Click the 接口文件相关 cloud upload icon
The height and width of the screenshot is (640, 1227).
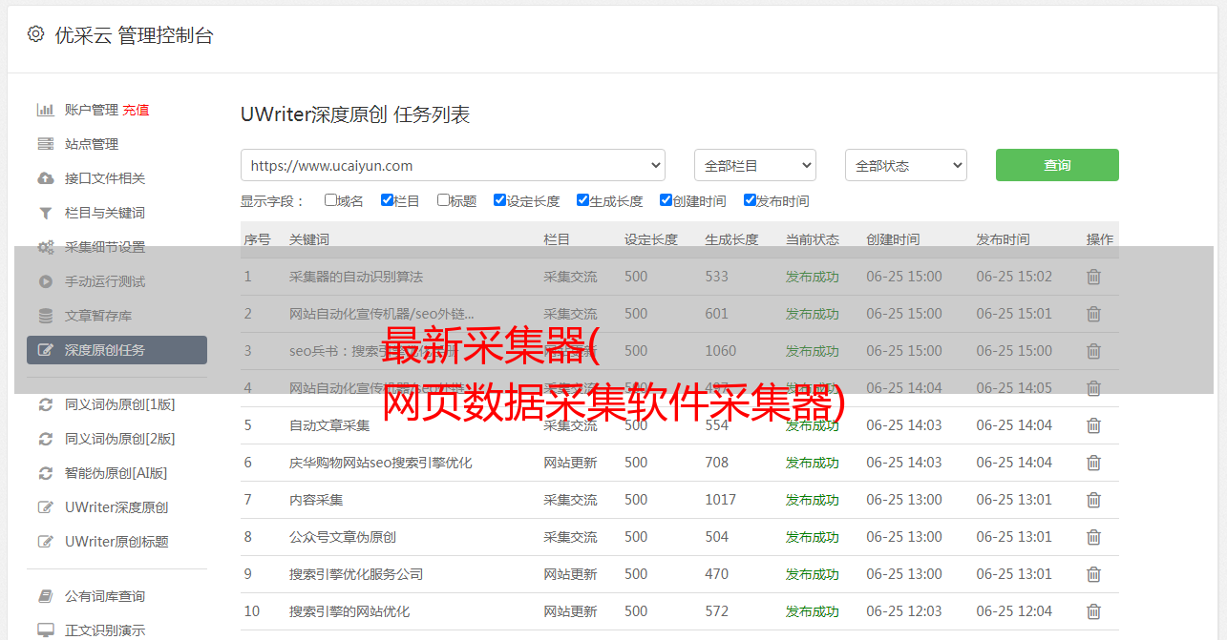click(45, 178)
